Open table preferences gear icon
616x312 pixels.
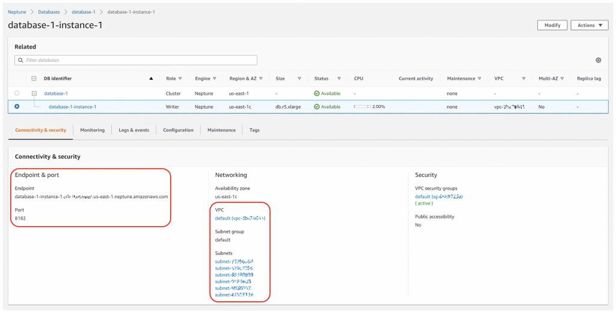tap(598, 60)
